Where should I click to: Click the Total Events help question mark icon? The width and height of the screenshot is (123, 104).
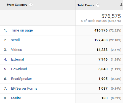[98, 5]
